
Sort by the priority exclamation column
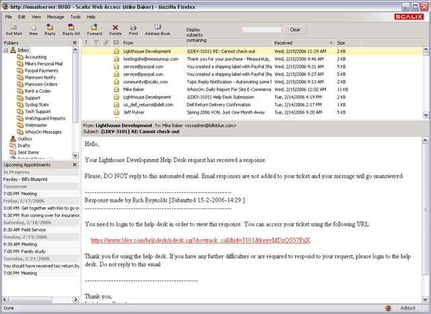tap(86, 42)
